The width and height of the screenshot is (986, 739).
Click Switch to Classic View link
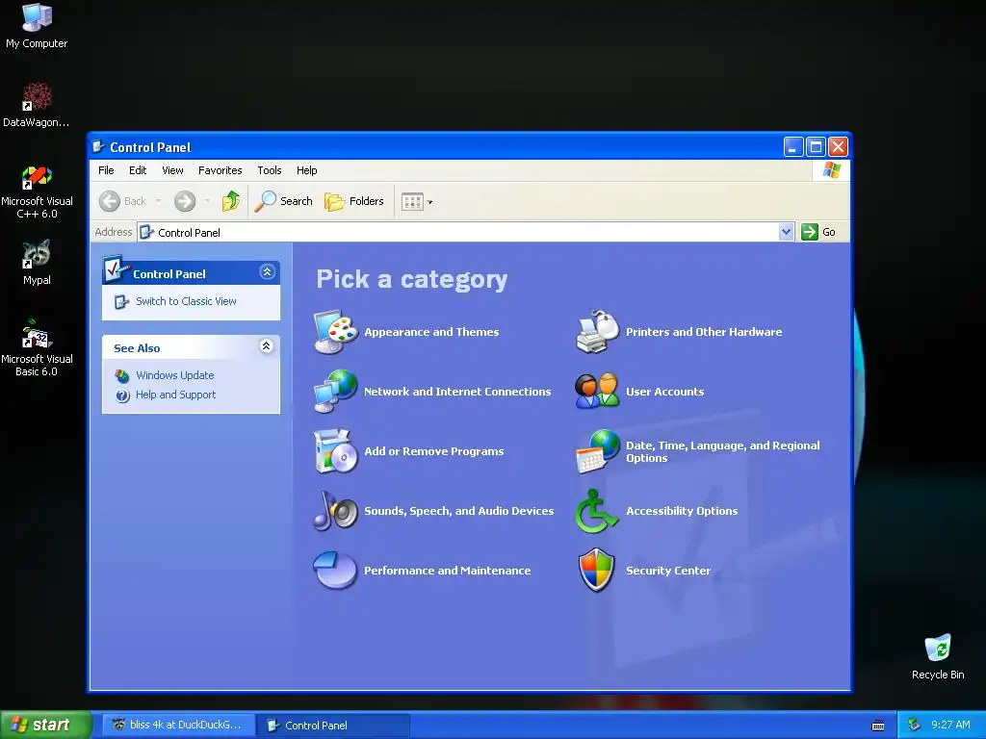coord(186,301)
